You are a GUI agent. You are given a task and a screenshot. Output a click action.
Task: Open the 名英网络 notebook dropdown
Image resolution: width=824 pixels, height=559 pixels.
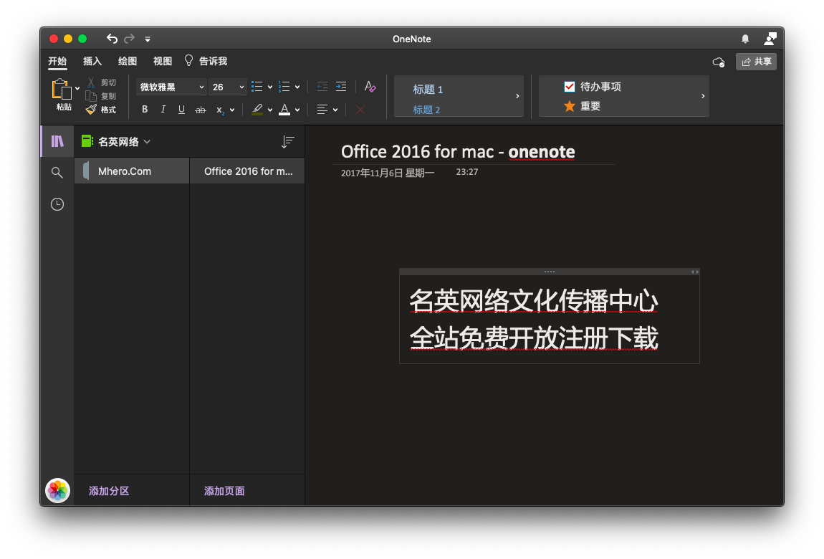pos(116,141)
